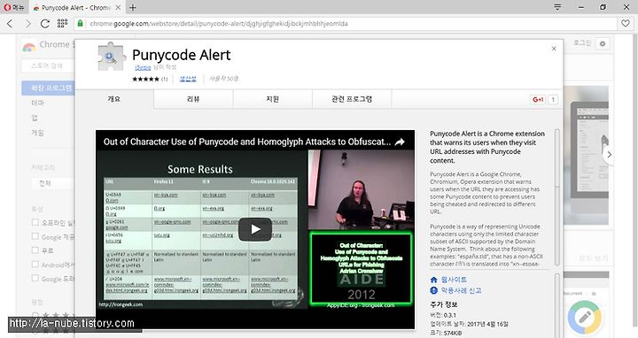Reload the current page
The width and height of the screenshot is (638, 338).
(x=45, y=24)
